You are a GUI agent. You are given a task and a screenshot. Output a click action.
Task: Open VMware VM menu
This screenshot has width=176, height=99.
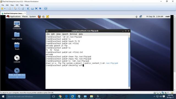click(x=17, y=5)
